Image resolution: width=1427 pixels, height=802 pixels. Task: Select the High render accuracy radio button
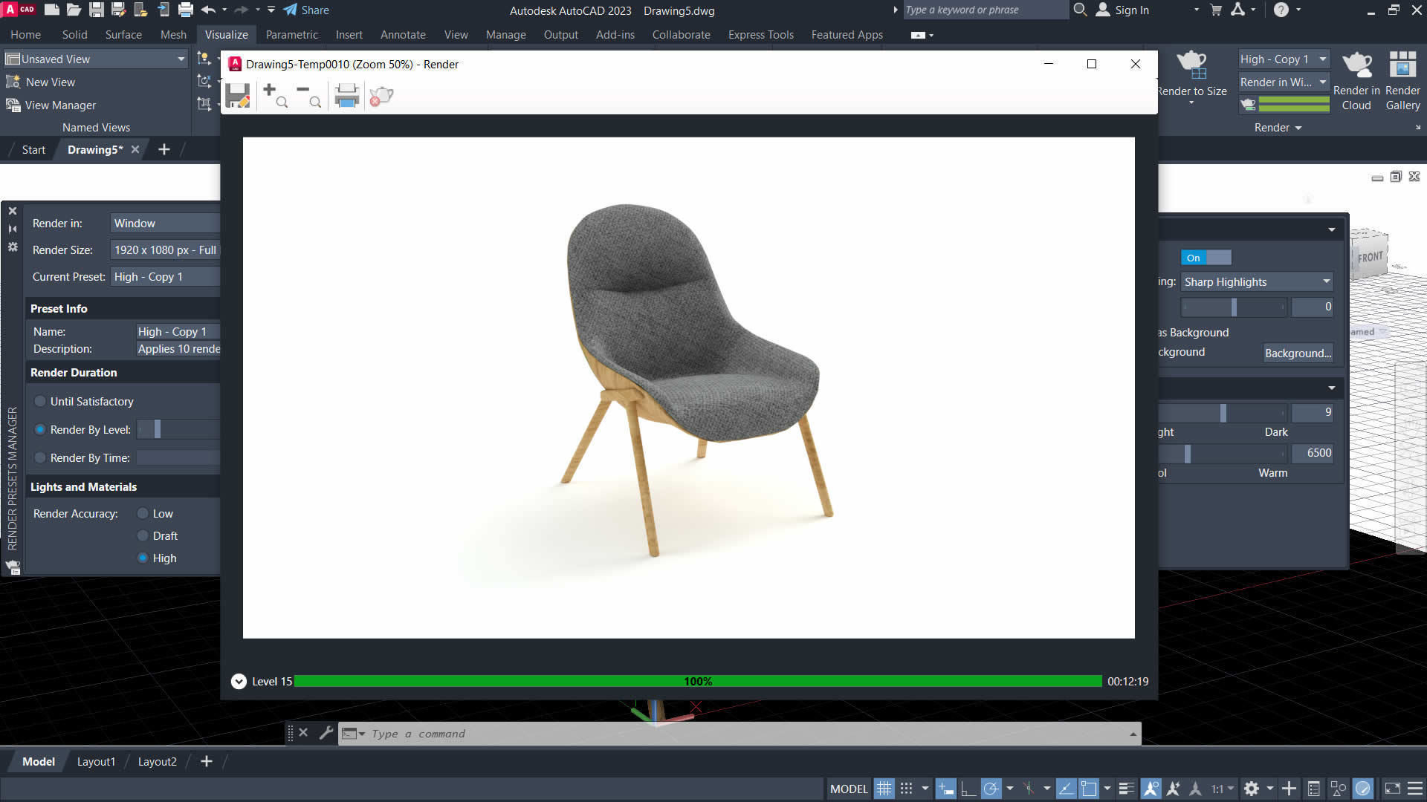143,558
